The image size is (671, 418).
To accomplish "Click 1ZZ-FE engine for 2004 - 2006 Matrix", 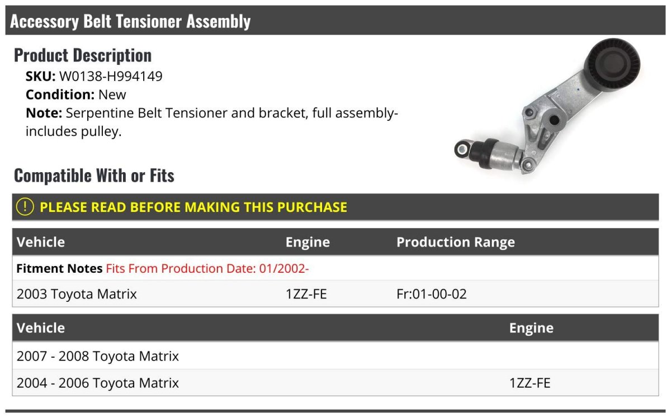I will [x=530, y=383].
